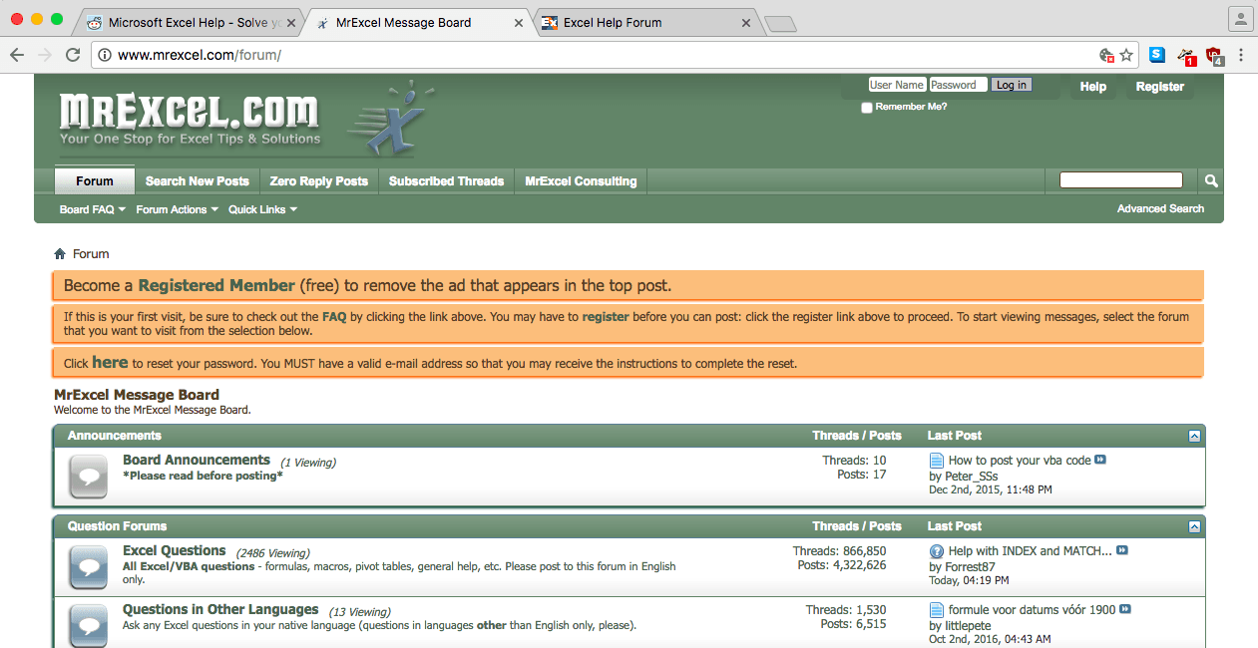View profile of littlepete

point(969,626)
